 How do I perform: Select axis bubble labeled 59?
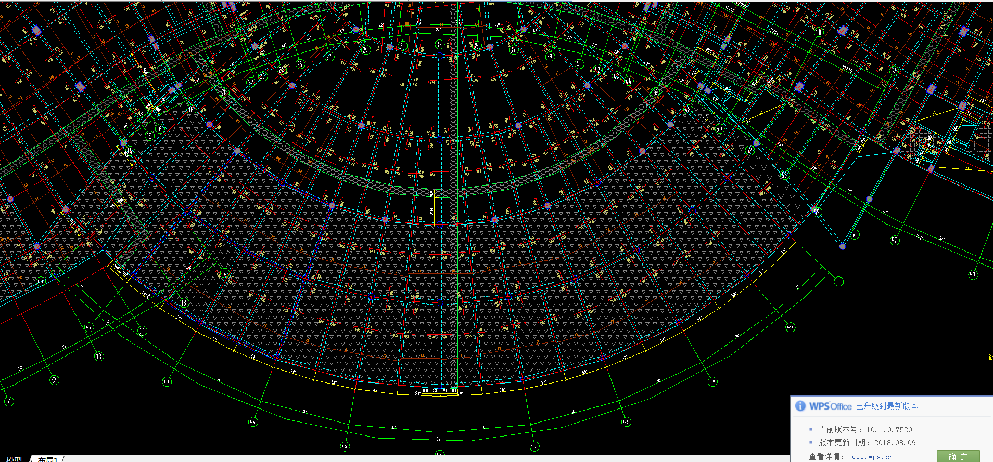point(973,275)
